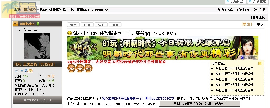Screen dimensions: 270x108
Task: Click the 正式会员 level text
Action: coord(30,64)
